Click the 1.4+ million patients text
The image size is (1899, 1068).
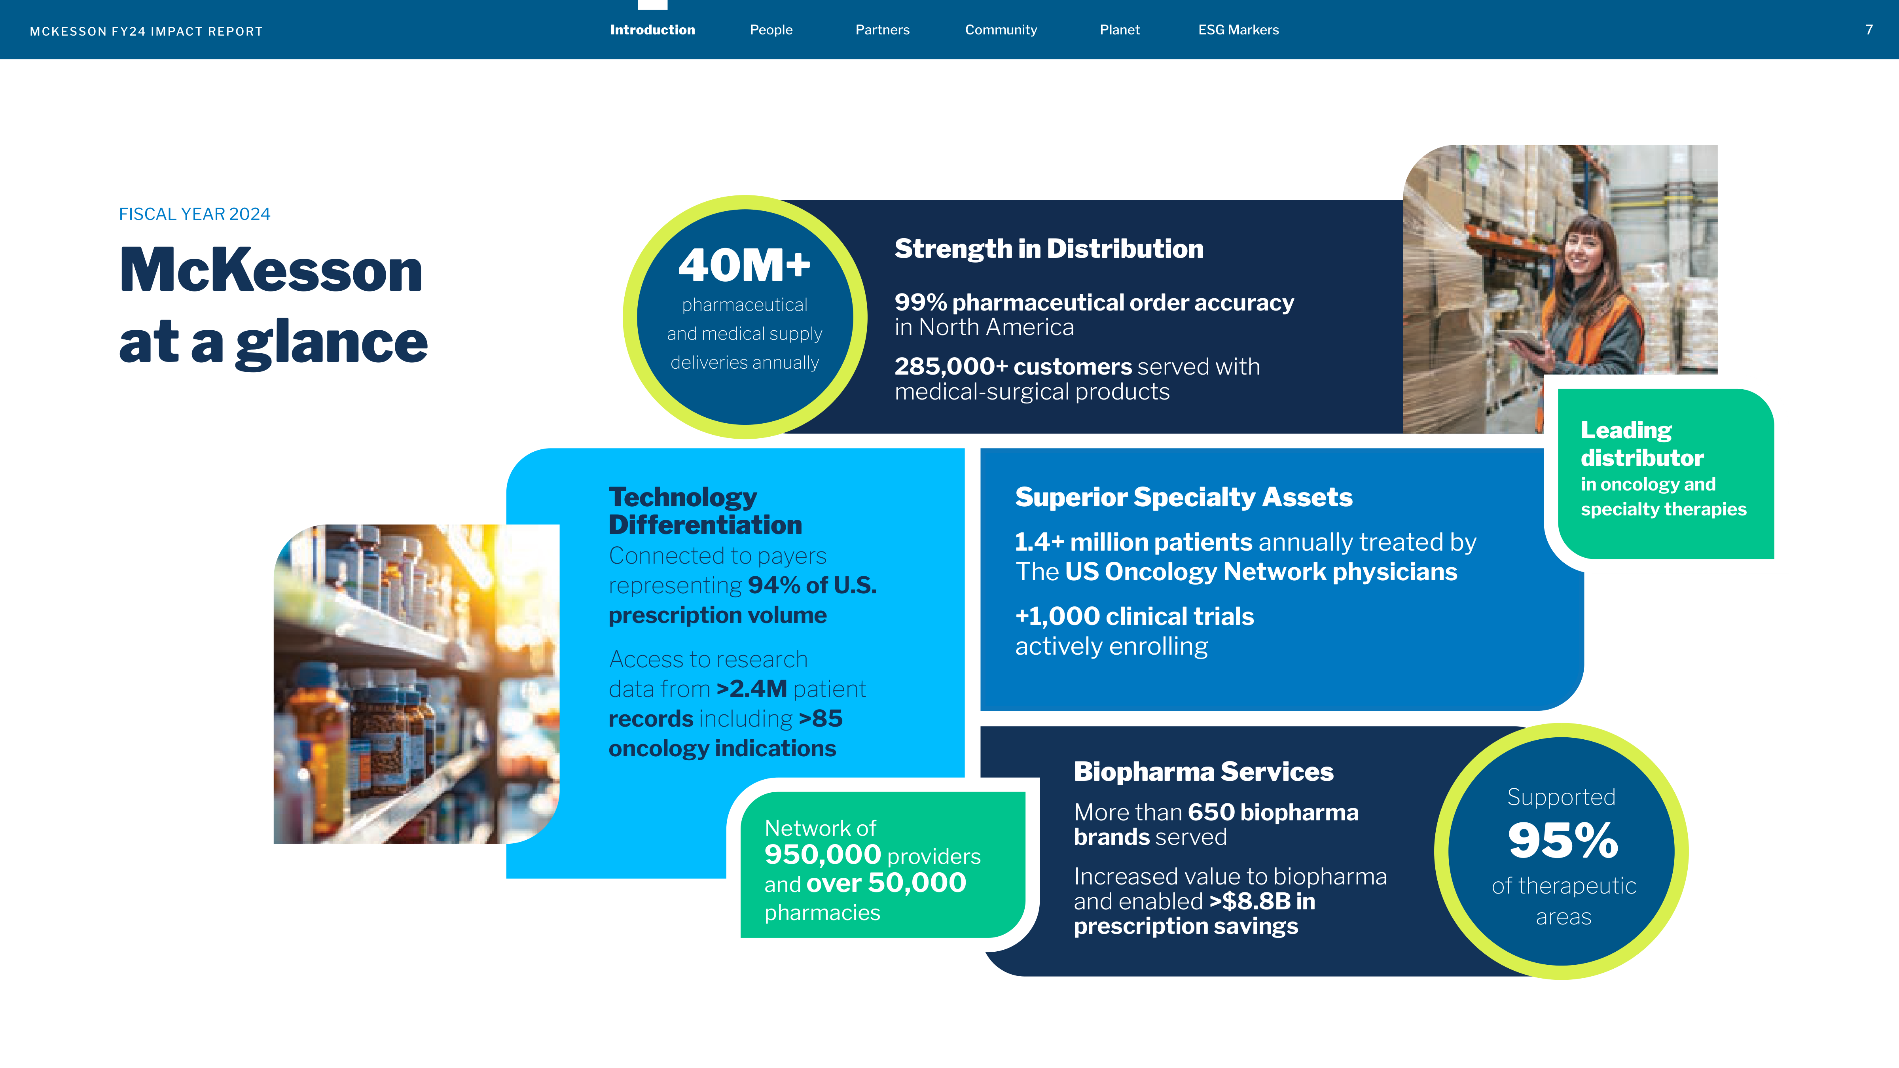click(x=1133, y=542)
